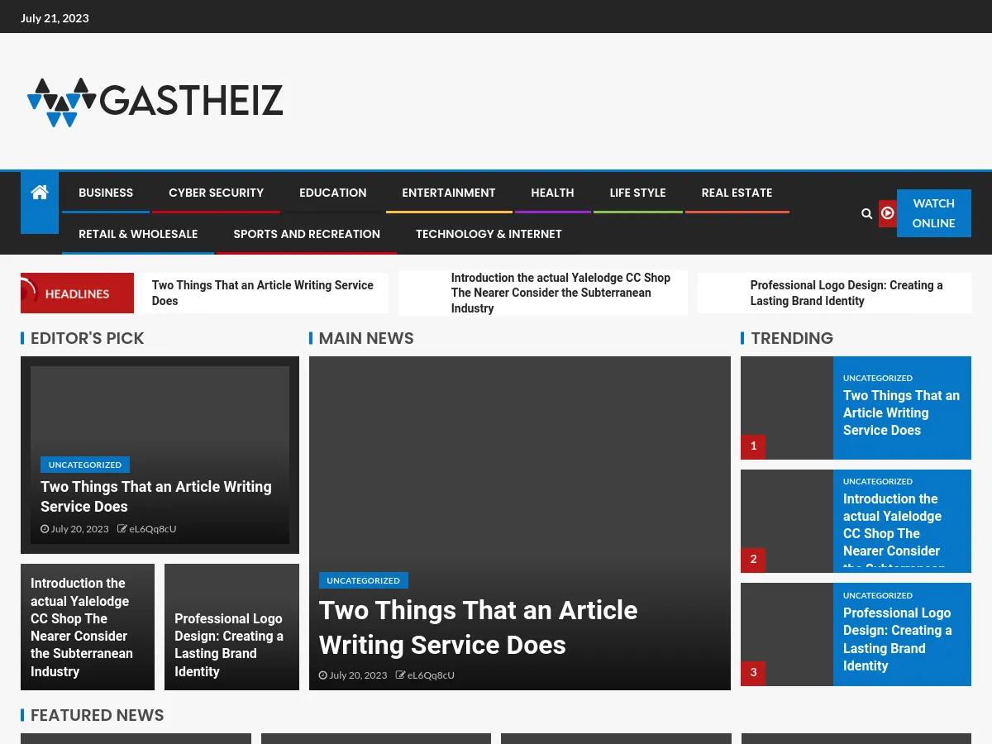This screenshot has height=744, width=992.
Task: Open the search magnifier icon
Action: click(x=866, y=213)
